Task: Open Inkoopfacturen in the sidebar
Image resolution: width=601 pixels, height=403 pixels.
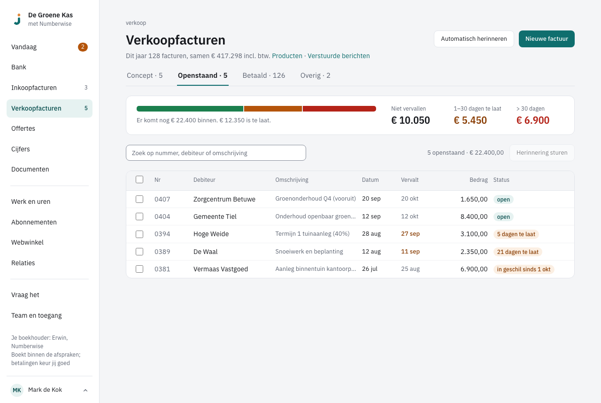Action: 49,88
